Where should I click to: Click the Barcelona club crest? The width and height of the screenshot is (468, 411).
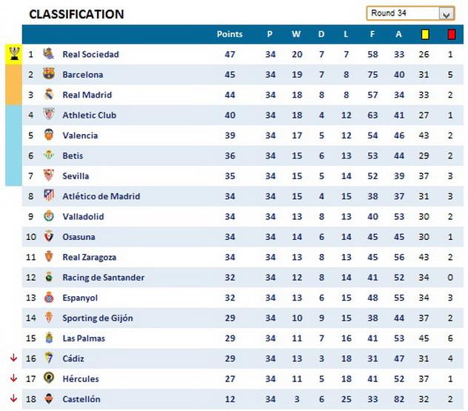pyautogui.click(x=48, y=74)
